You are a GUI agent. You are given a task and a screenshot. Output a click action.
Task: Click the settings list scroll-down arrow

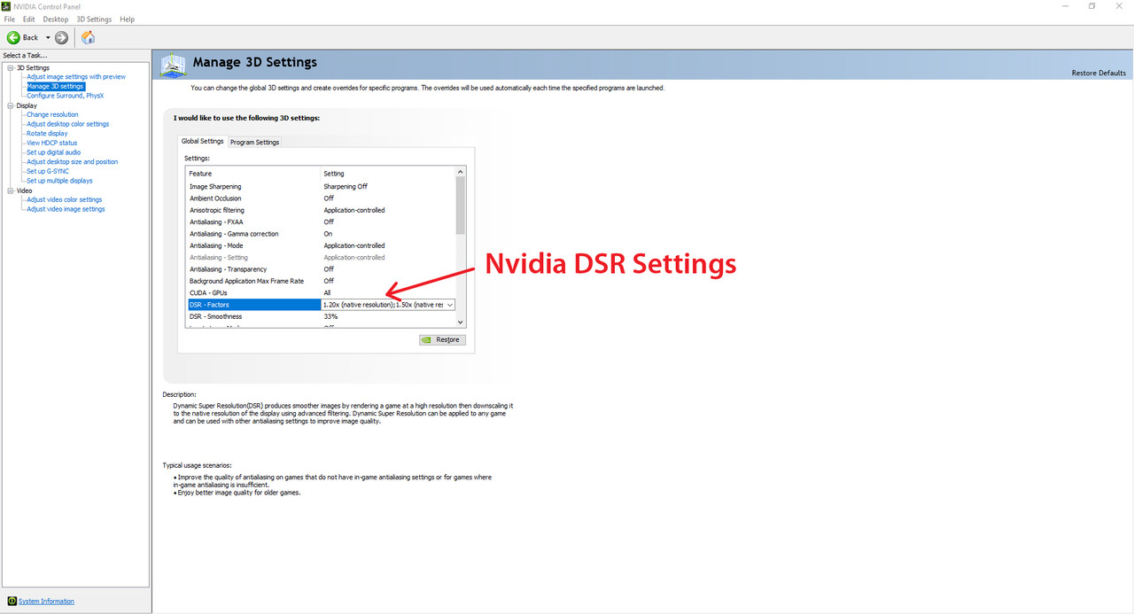click(461, 323)
